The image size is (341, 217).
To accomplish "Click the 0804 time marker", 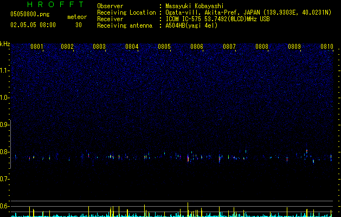I will [132, 47].
